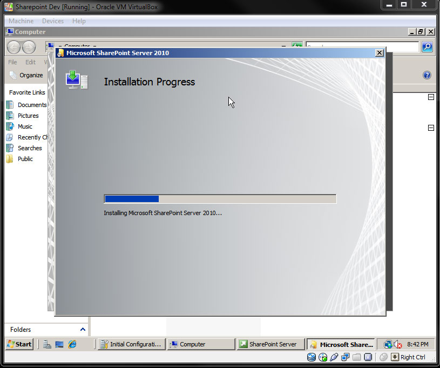Click the Forward arrow in Computer window
This screenshot has width=440, height=368.
click(x=29, y=47)
